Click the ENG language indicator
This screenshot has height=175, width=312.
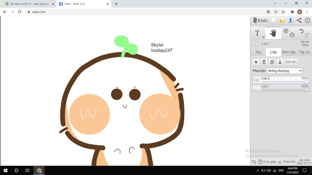(x=281, y=170)
